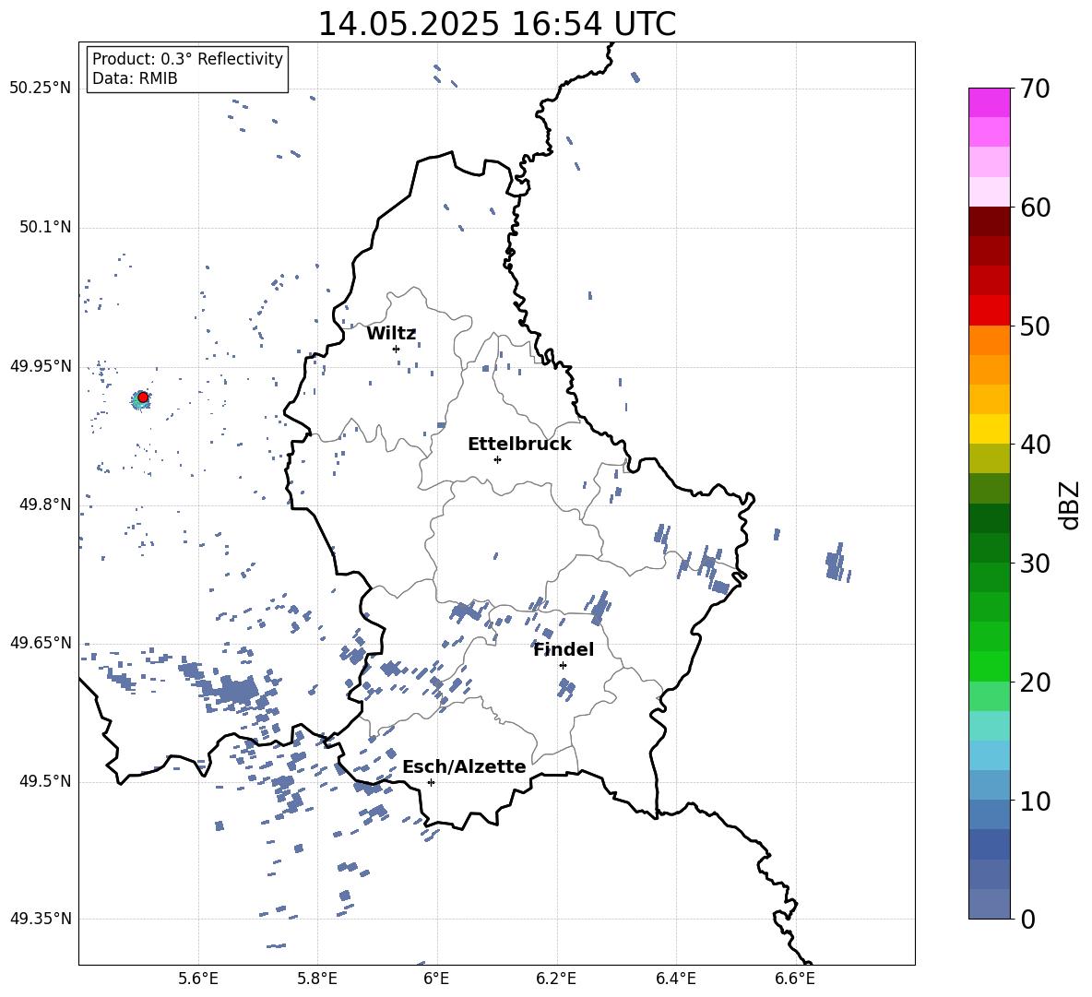This screenshot has width=1092, height=997.
Task: Click the Esch/Alzette city label
Action: pyautogui.click(x=464, y=766)
